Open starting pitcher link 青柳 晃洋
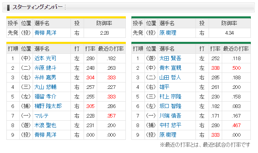 click(x=45, y=33)
